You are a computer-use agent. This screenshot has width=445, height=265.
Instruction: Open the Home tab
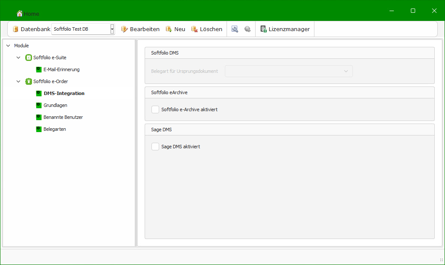[28, 14]
